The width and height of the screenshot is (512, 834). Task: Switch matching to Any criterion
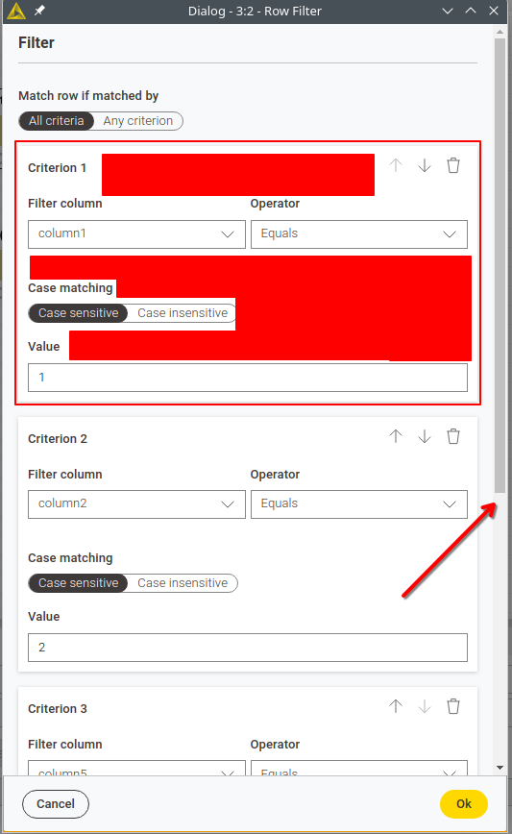[x=138, y=121]
